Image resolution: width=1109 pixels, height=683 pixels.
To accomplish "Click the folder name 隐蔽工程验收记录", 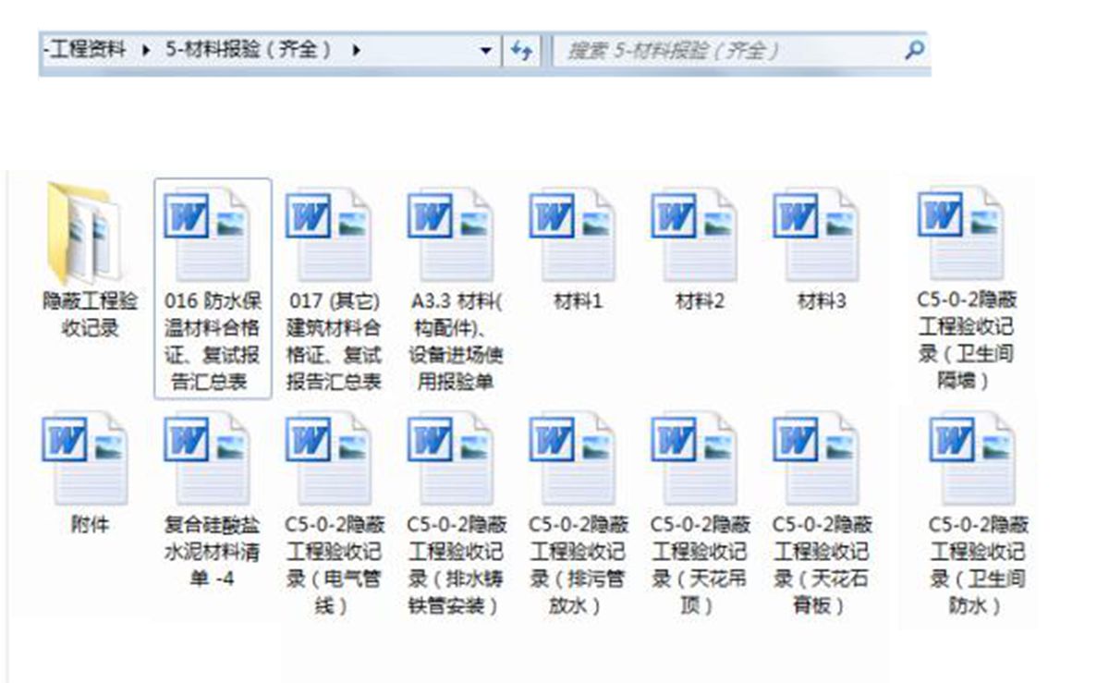I will pos(90,314).
